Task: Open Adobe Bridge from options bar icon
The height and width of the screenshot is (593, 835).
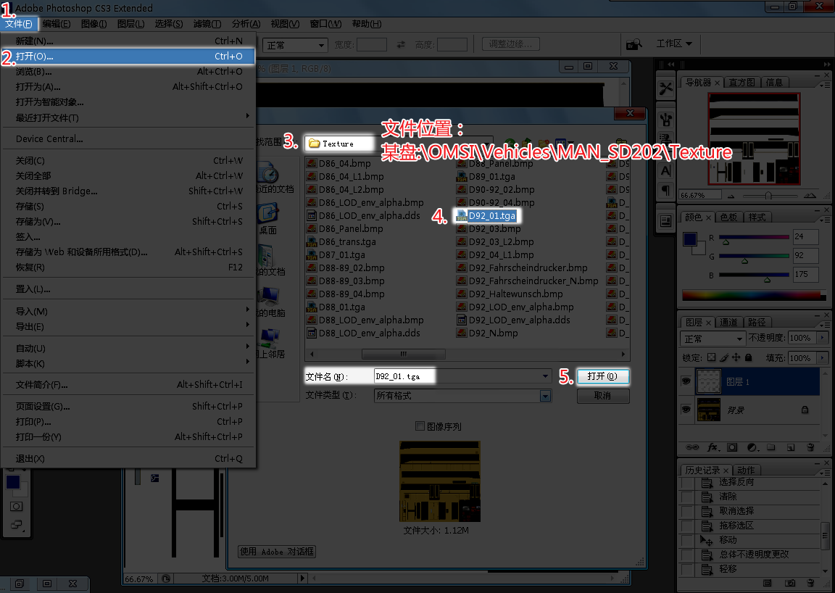Action: (633, 44)
